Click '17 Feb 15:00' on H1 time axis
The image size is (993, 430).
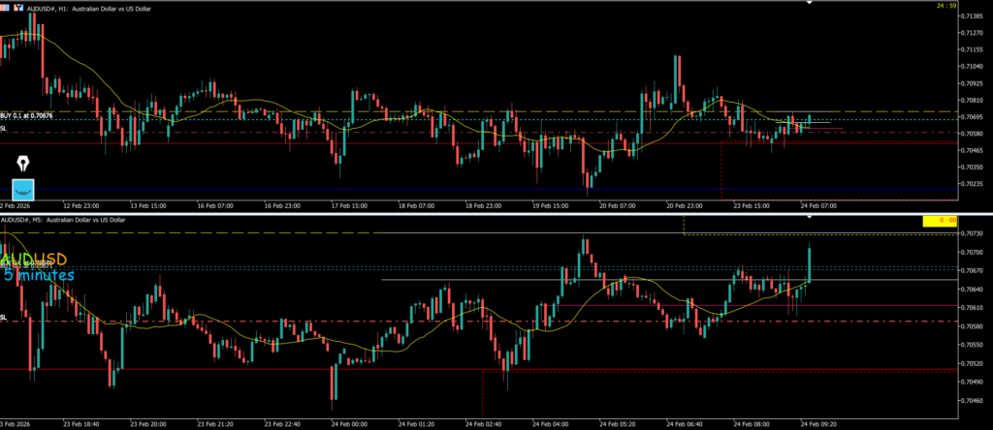[348, 206]
